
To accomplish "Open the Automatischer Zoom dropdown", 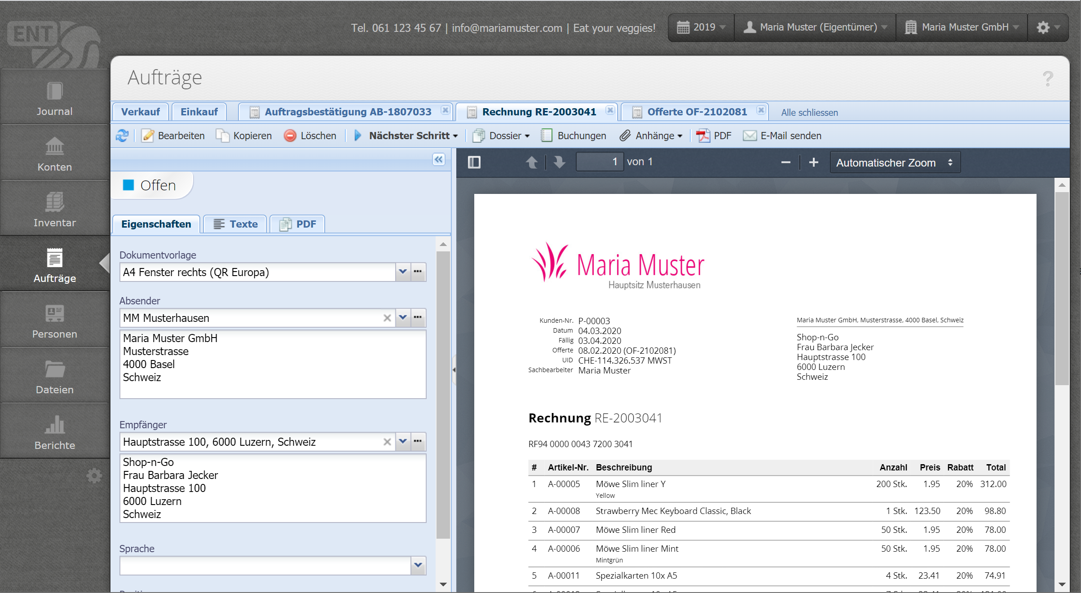I will click(895, 163).
